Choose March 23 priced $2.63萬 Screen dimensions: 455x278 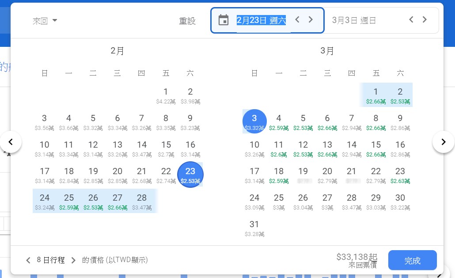pyautogui.click(x=400, y=174)
